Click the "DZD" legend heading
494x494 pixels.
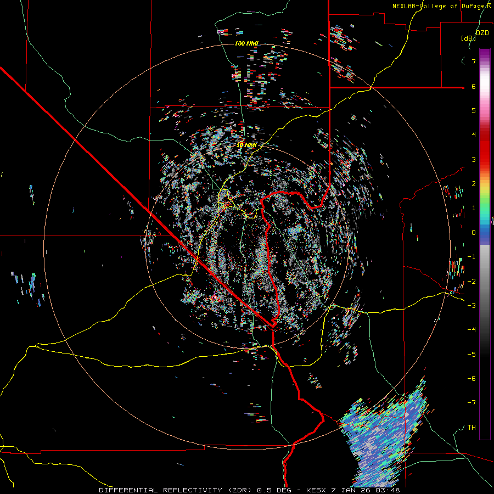tap(482, 33)
